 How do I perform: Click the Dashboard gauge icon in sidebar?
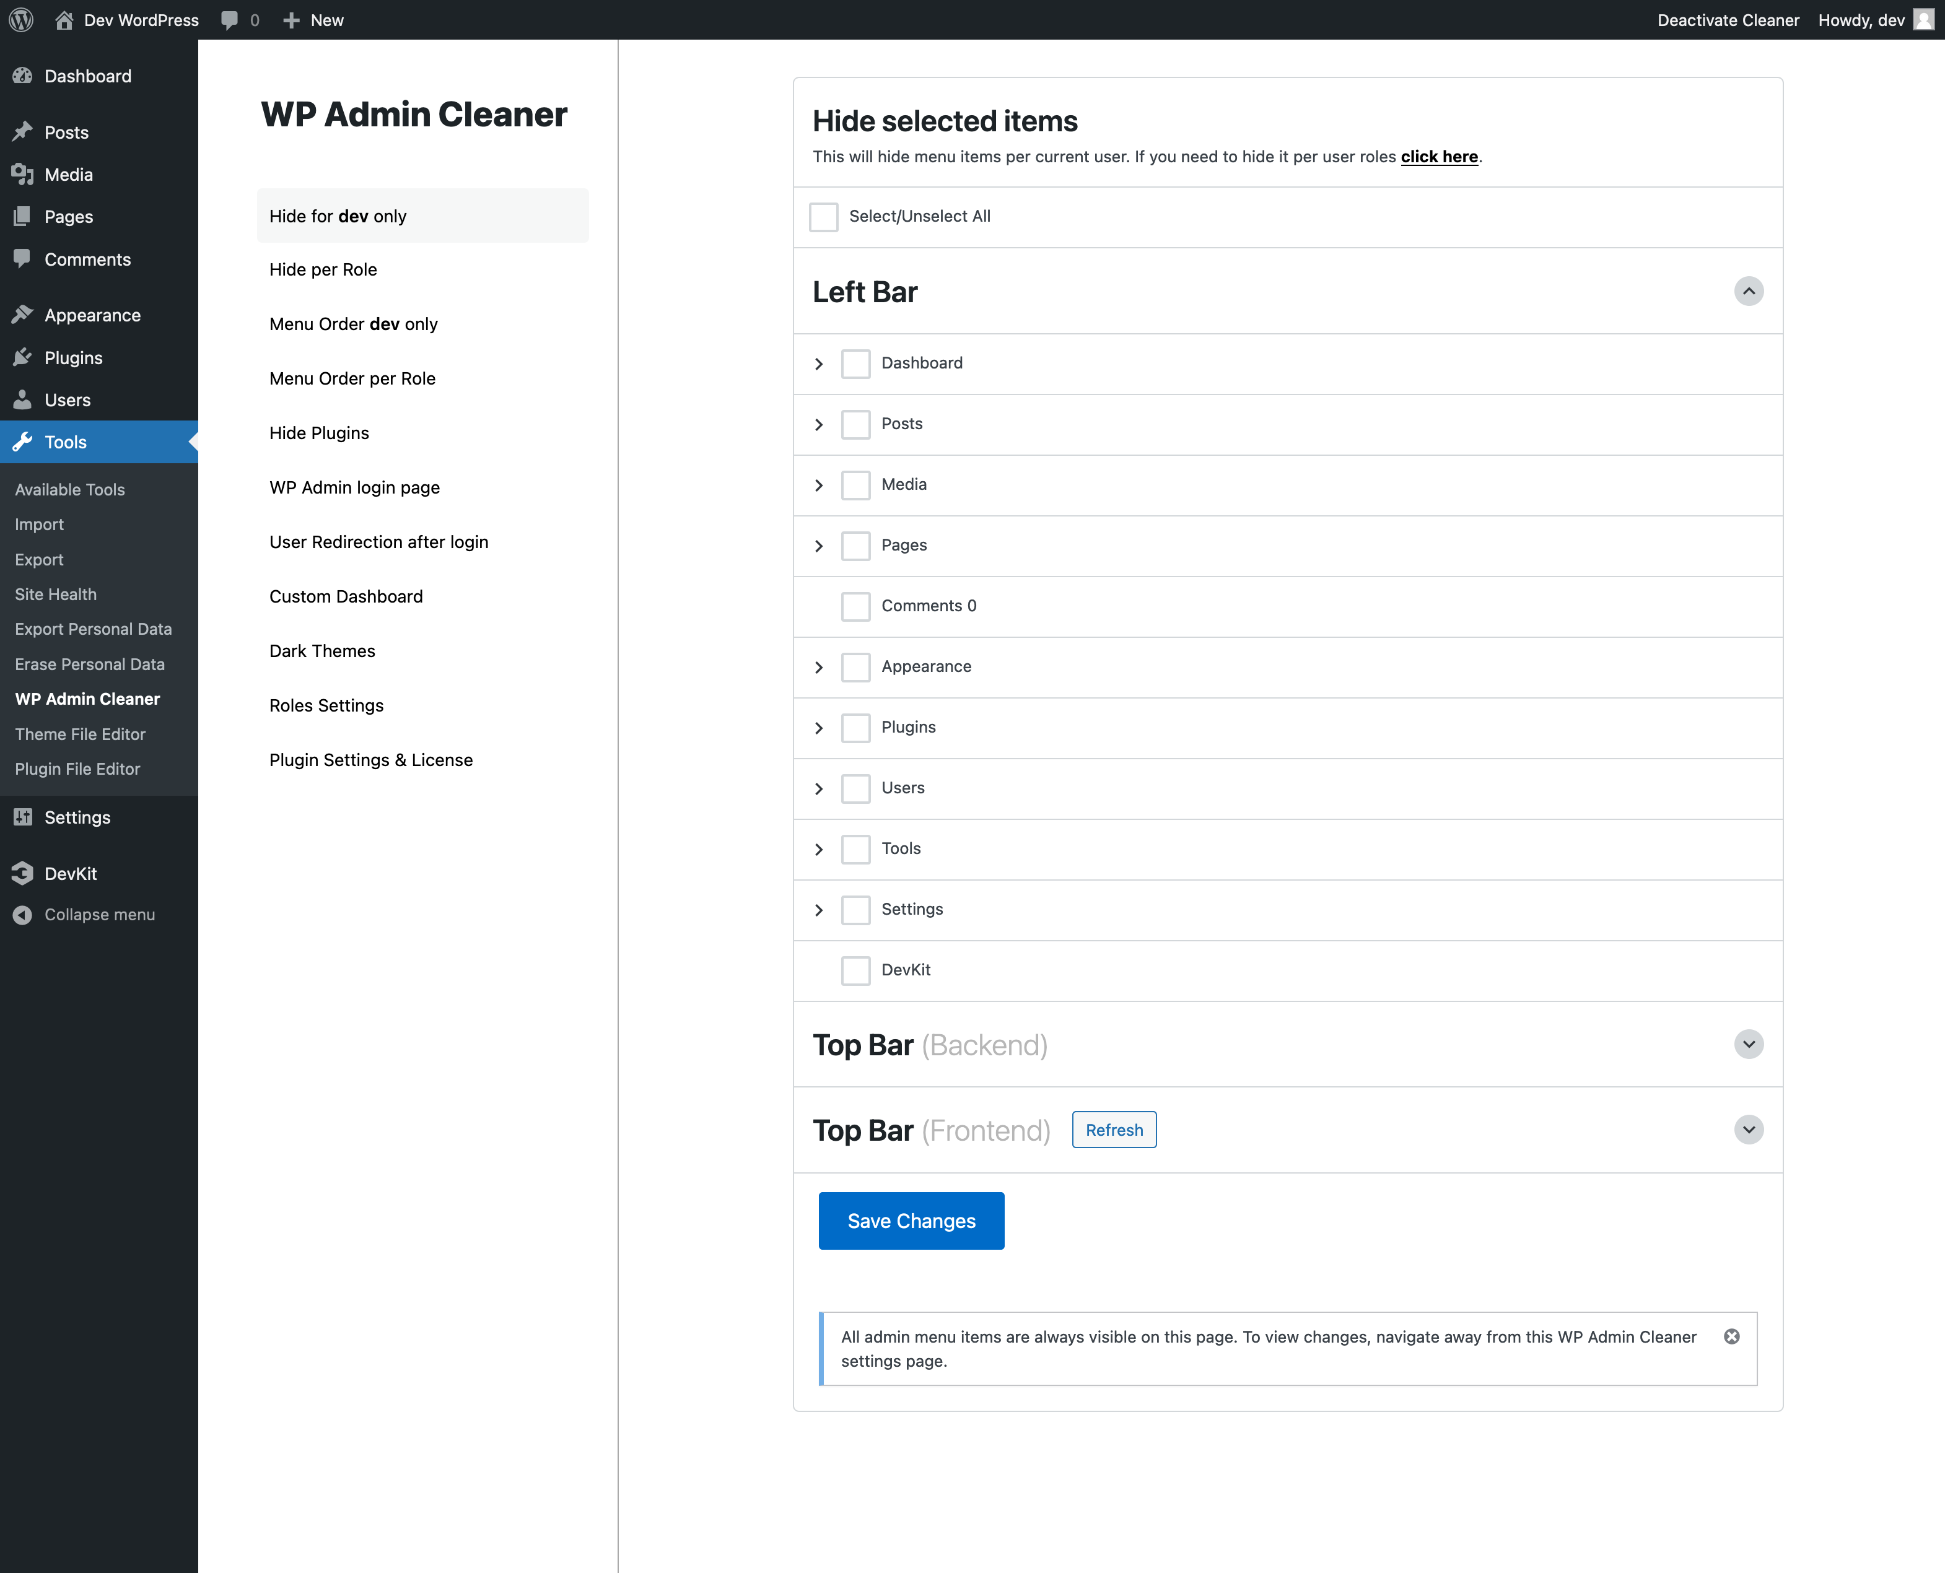tap(23, 76)
